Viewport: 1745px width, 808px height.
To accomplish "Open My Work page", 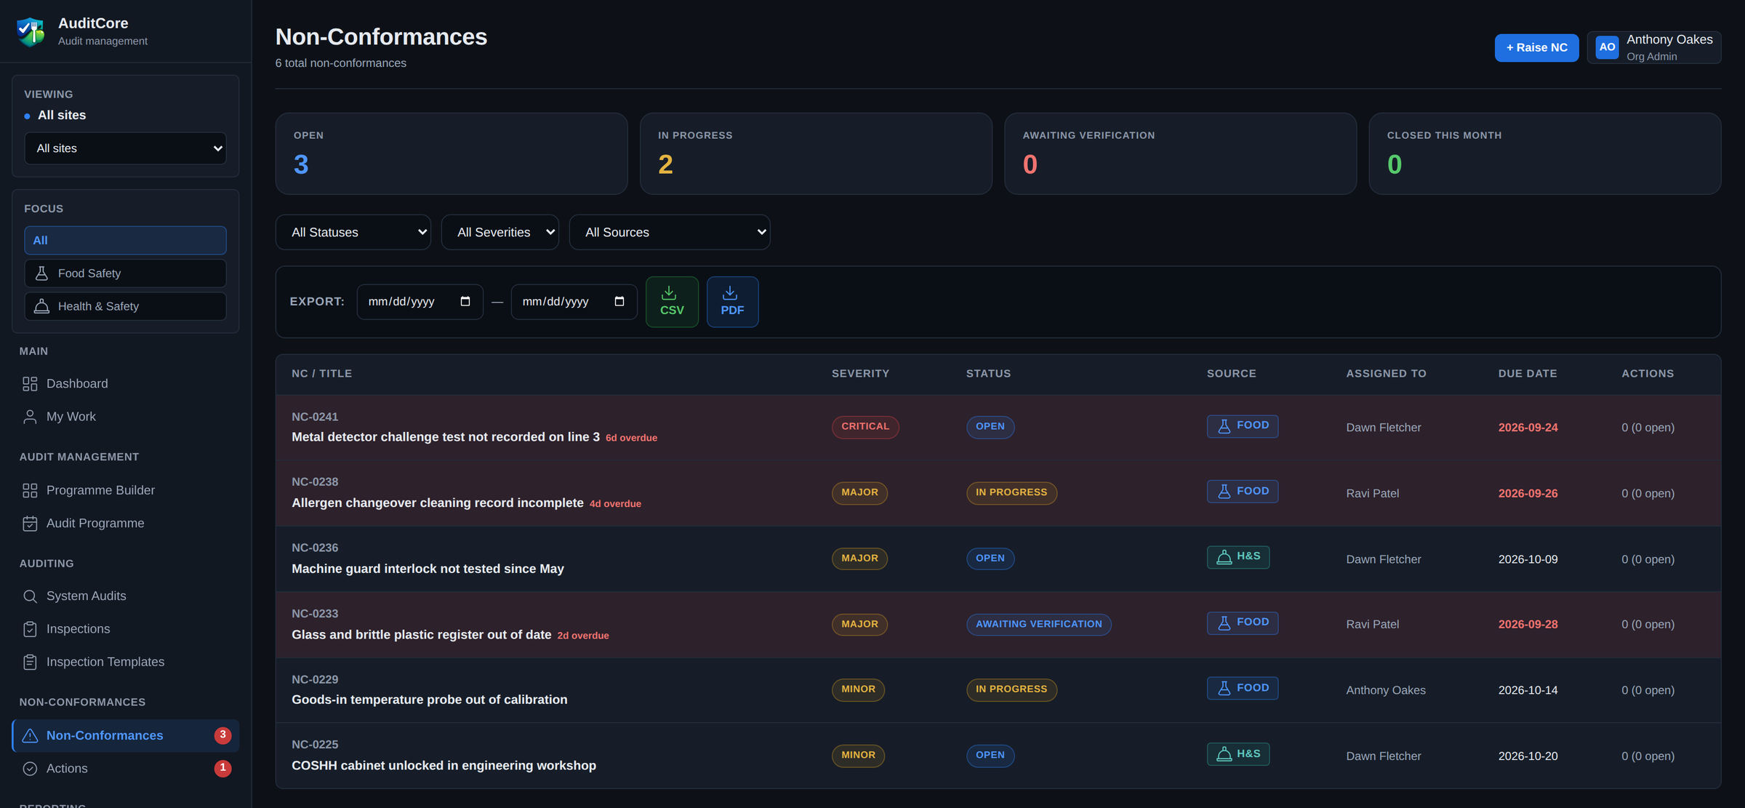I will [125, 417].
